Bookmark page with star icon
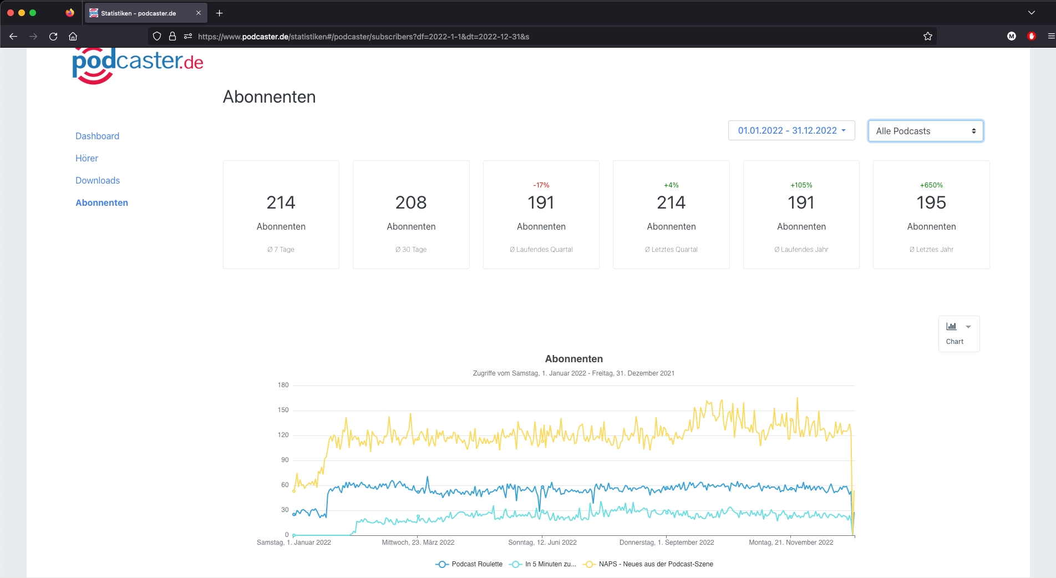Screen dimensions: 1056x578 pyautogui.click(x=927, y=37)
